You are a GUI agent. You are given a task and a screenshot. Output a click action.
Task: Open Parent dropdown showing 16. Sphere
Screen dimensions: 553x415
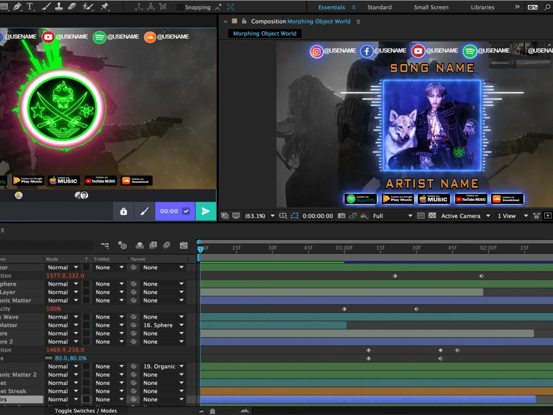163,325
